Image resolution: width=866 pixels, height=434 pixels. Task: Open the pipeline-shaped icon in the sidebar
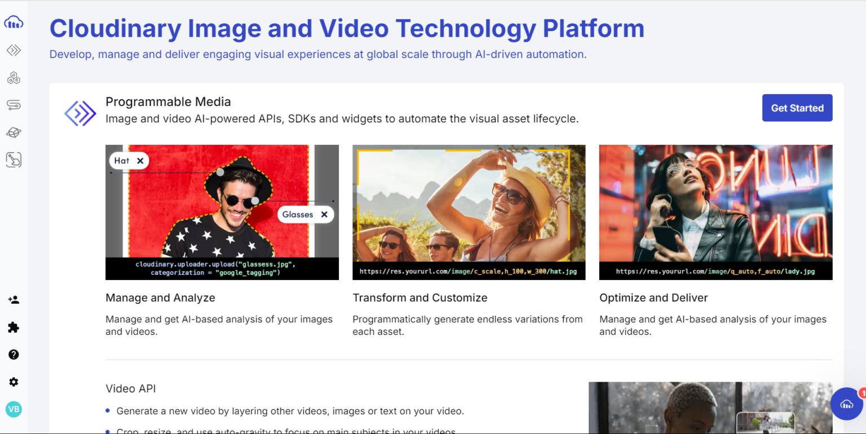tap(14, 105)
